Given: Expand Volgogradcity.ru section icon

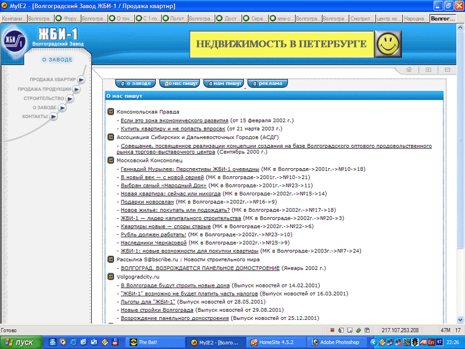Looking at the screenshot, I should pos(111,277).
